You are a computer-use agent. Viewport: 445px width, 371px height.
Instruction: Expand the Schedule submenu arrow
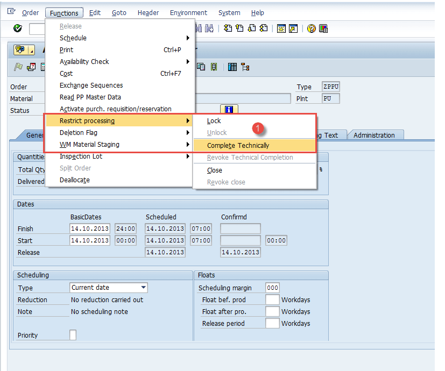pyautogui.click(x=188, y=38)
